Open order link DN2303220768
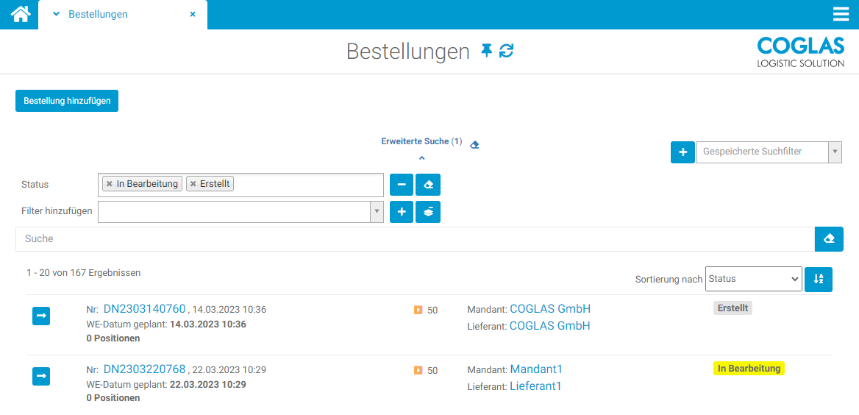The image size is (859, 415). coord(144,369)
